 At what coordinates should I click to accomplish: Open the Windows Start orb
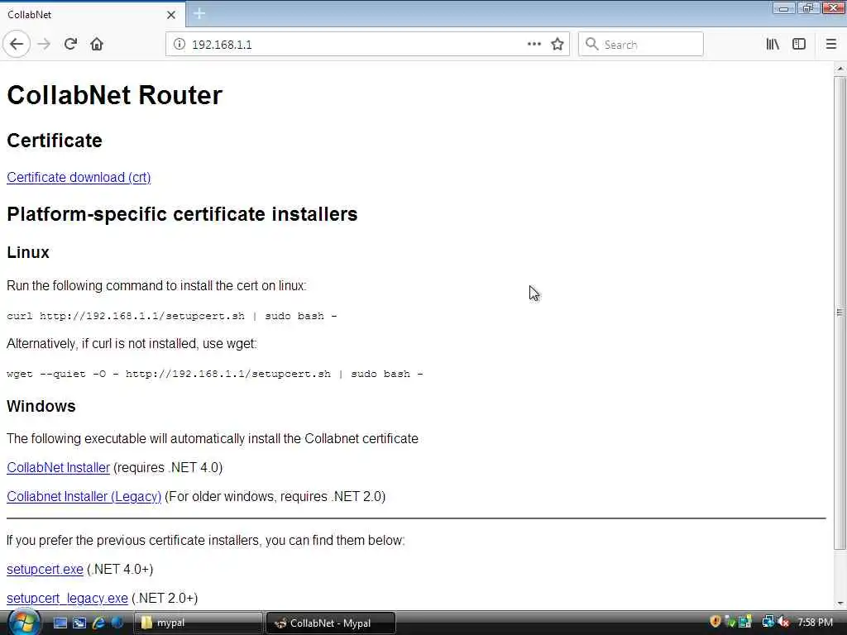pos(22,622)
